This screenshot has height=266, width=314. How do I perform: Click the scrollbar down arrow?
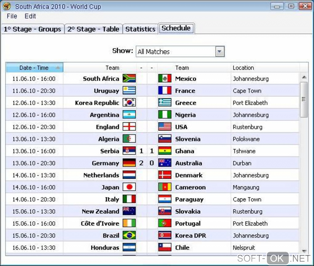(304, 251)
